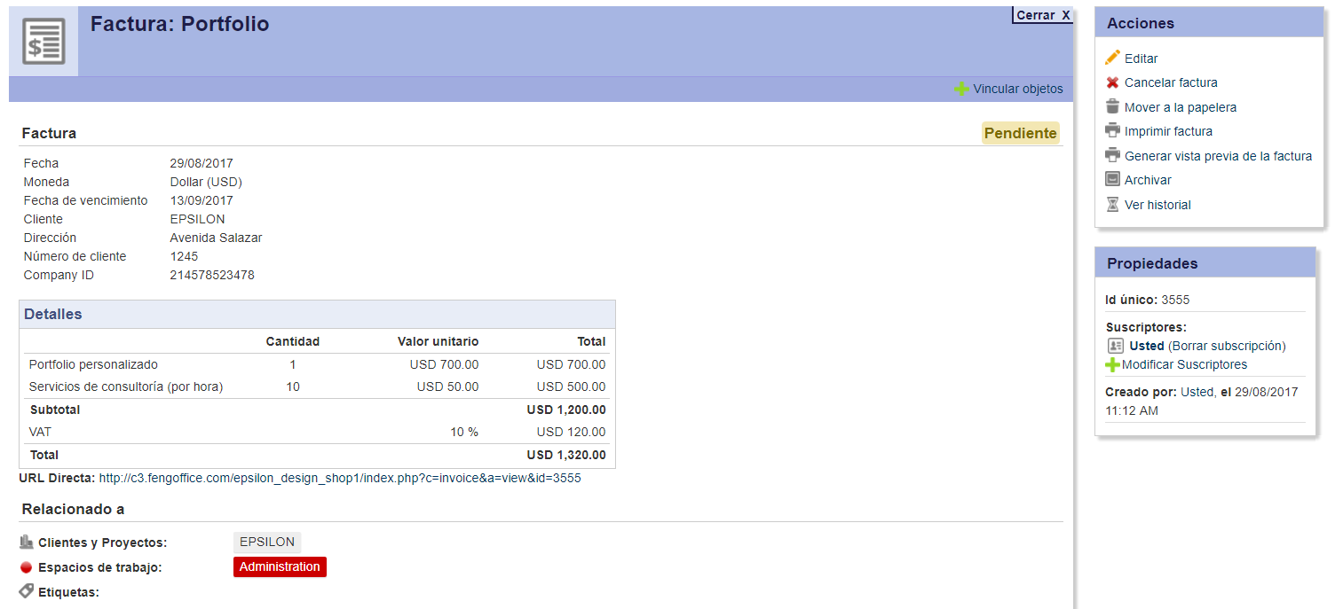Click the red X cancel invoice icon
Screen dimensions: 1343x609
tap(1112, 82)
